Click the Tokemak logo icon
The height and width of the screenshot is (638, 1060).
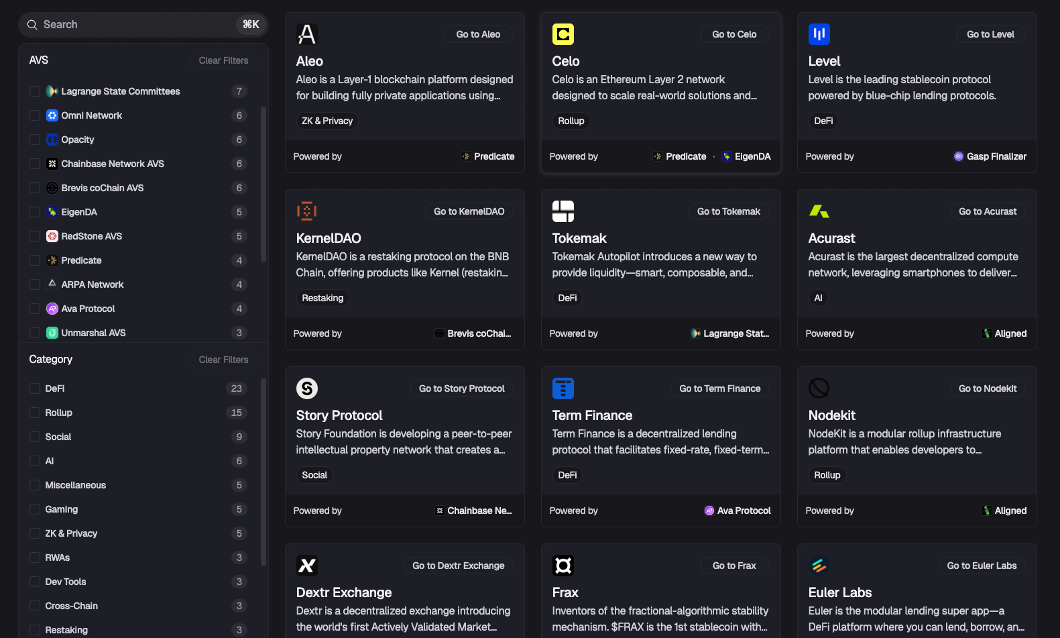pos(563,211)
